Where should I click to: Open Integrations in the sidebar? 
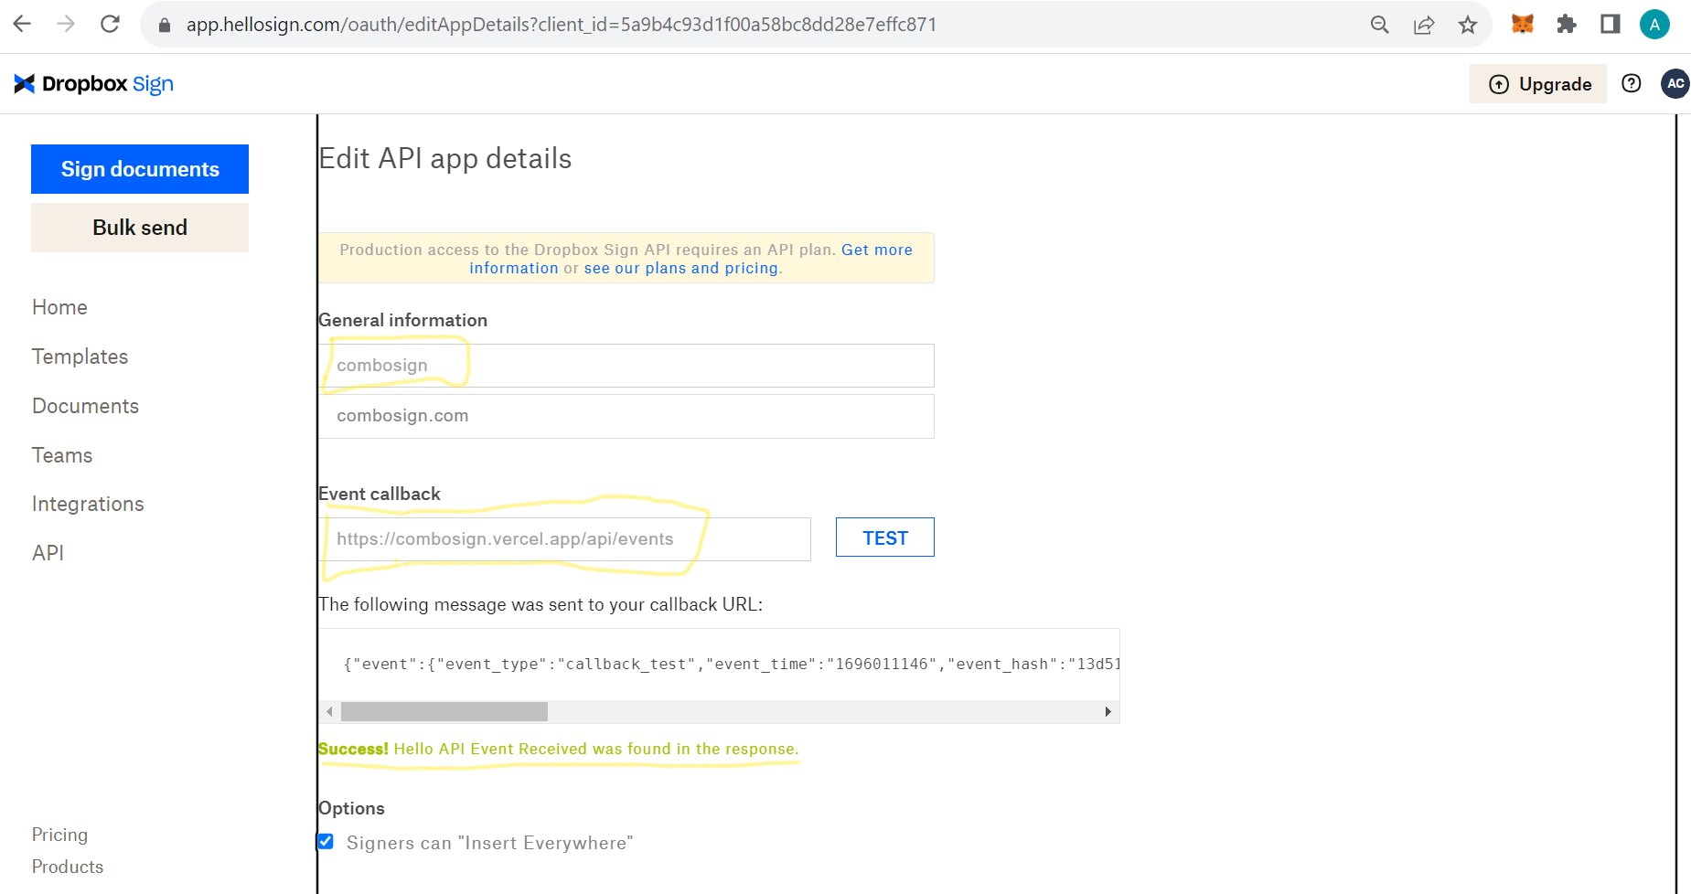pyautogui.click(x=88, y=504)
